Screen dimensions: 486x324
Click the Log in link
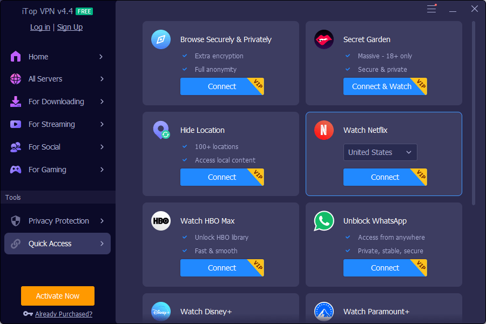(40, 28)
